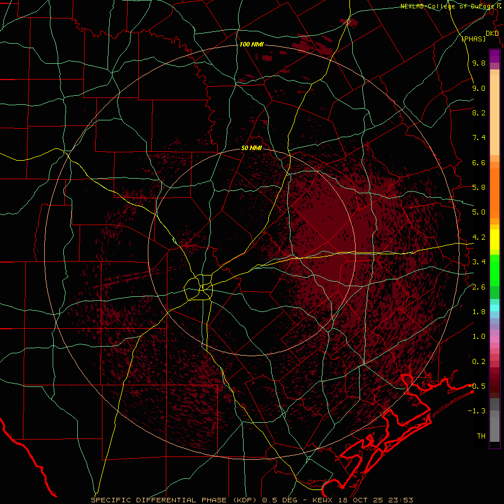
Task: Click the '50 NMI' range ring label
Action: pyautogui.click(x=251, y=148)
